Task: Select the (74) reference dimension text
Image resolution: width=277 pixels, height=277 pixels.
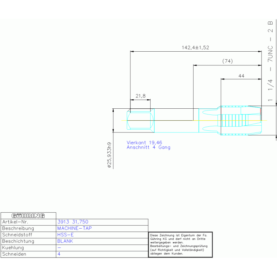Action: click(228, 61)
